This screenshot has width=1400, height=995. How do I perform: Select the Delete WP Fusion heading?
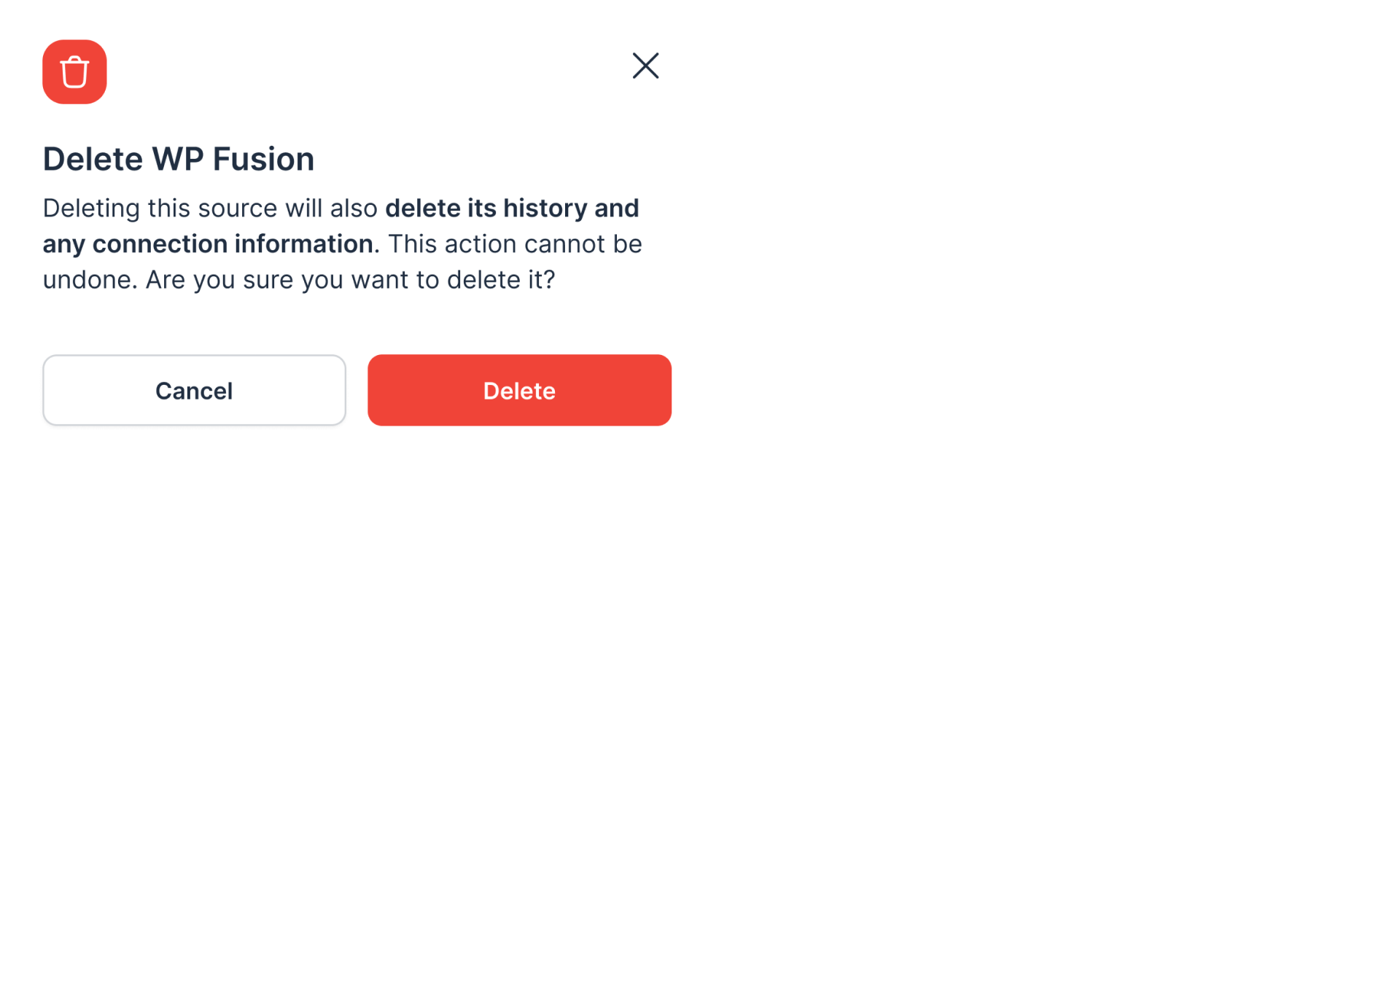click(178, 158)
